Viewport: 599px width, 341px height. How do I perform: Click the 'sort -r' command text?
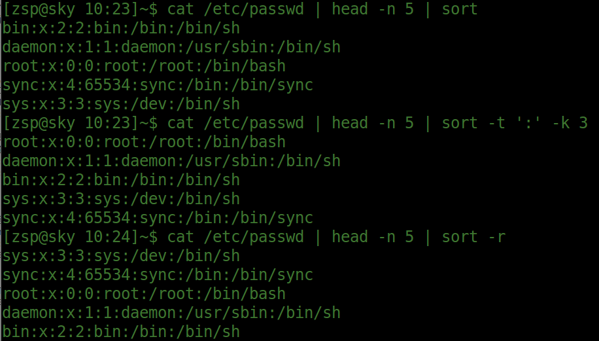pos(474,237)
